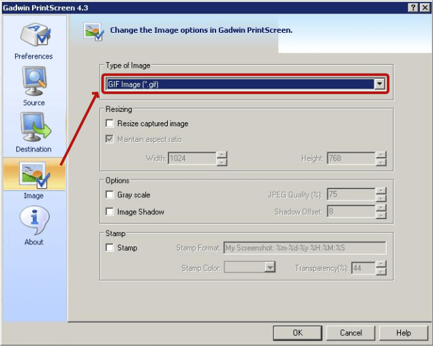Viewport: 433px width, 346px height.
Task: Enable Resize captured image checkbox
Action: pyautogui.click(x=110, y=124)
